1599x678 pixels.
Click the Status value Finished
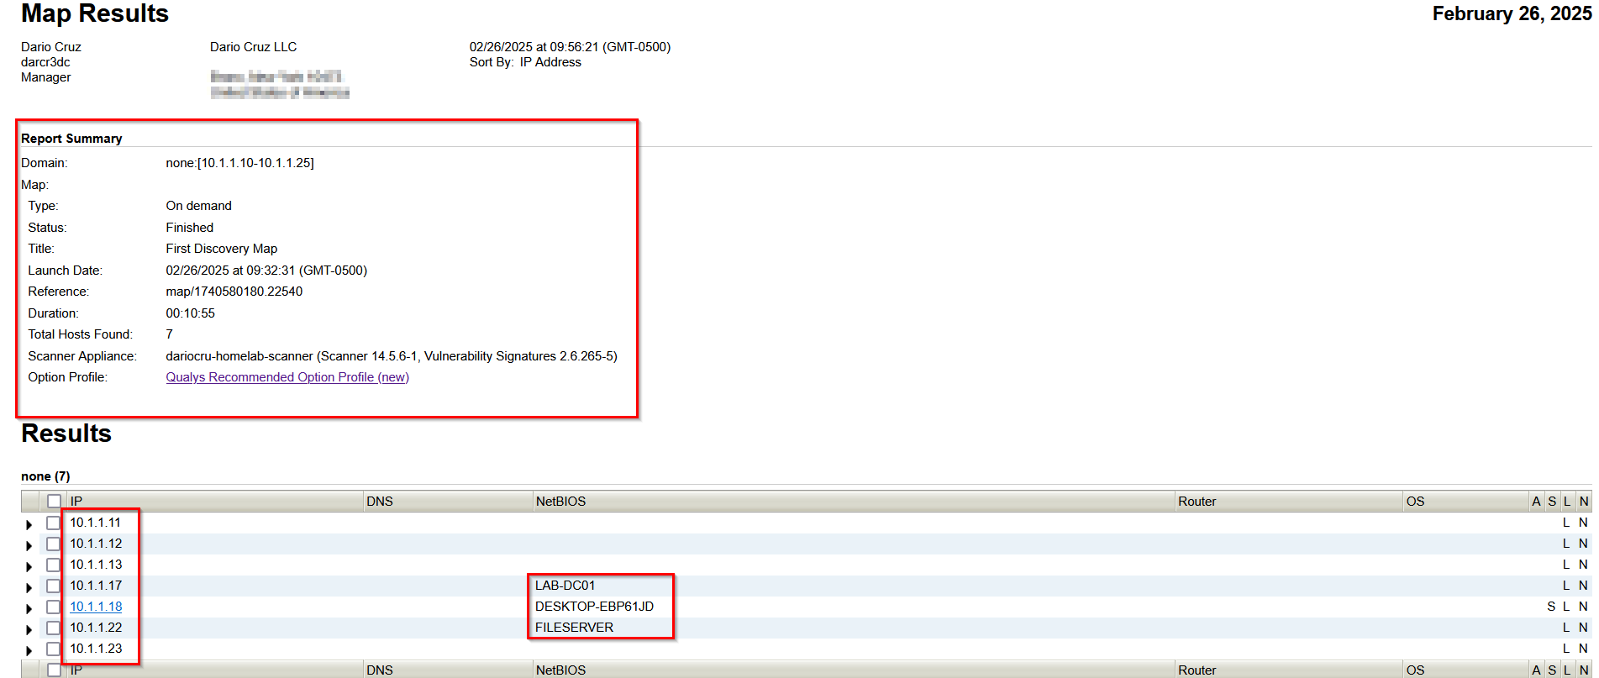tap(189, 228)
